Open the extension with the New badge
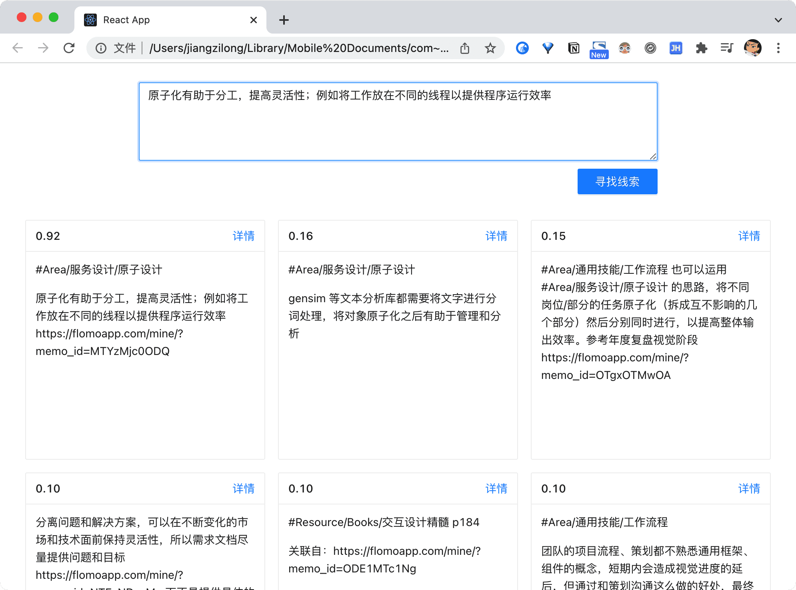 tap(599, 47)
